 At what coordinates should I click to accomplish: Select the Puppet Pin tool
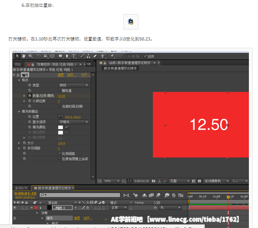[x=112, y=56]
